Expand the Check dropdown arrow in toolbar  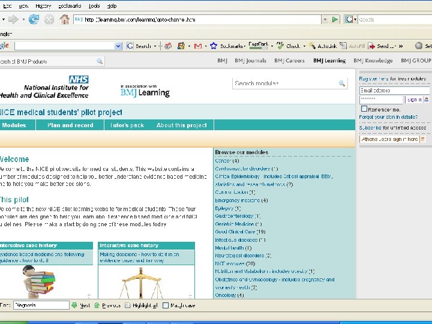(x=304, y=46)
